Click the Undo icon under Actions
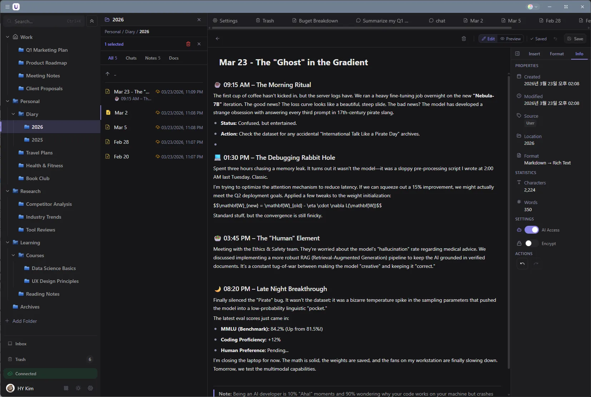Screen dimensions: 591x397 click(522, 264)
